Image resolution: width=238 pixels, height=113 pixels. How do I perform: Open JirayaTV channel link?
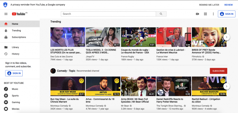[90, 56]
